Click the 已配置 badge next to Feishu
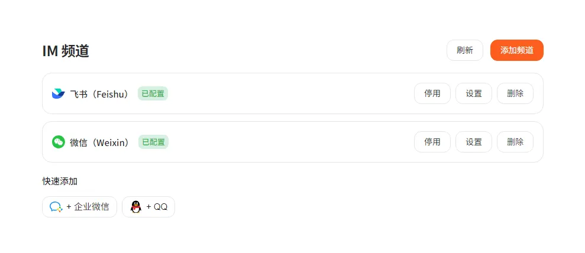The height and width of the screenshot is (253, 585). [153, 93]
